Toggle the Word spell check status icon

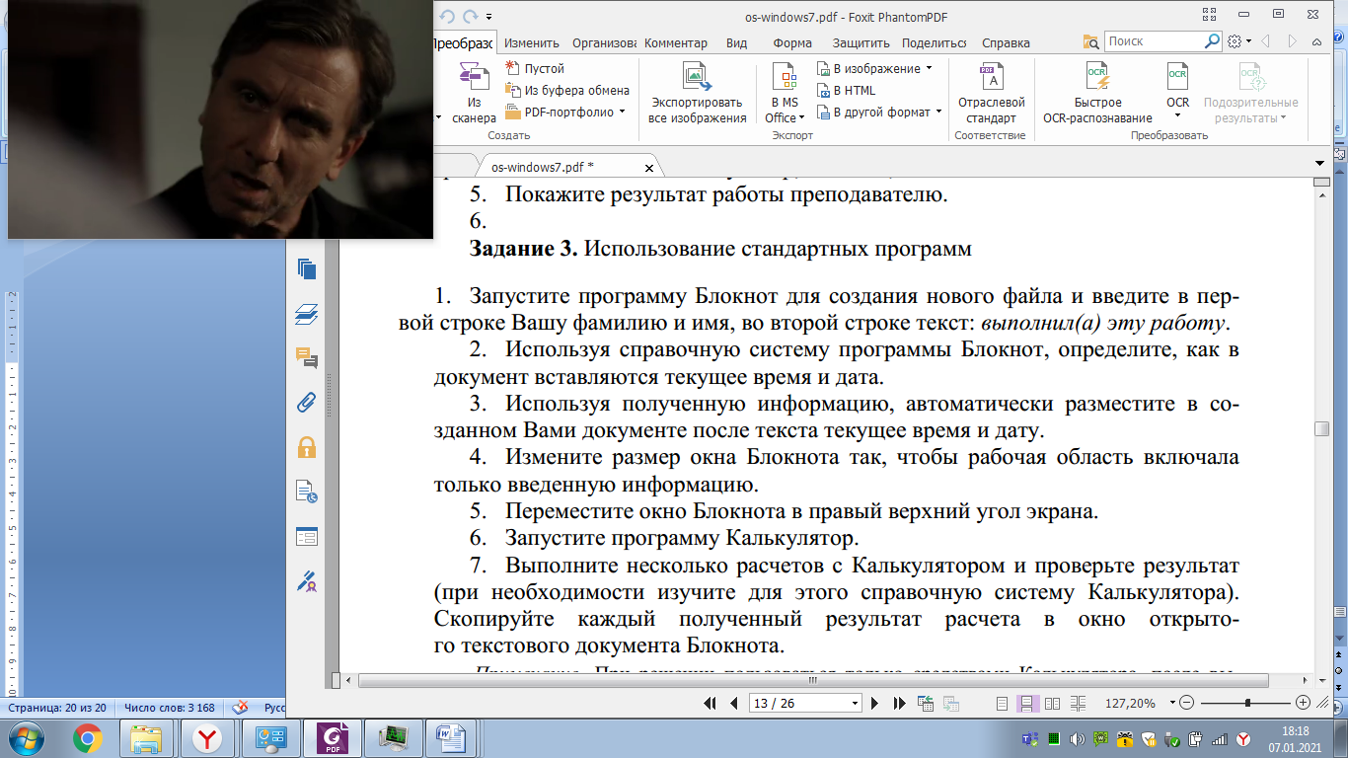pos(239,708)
